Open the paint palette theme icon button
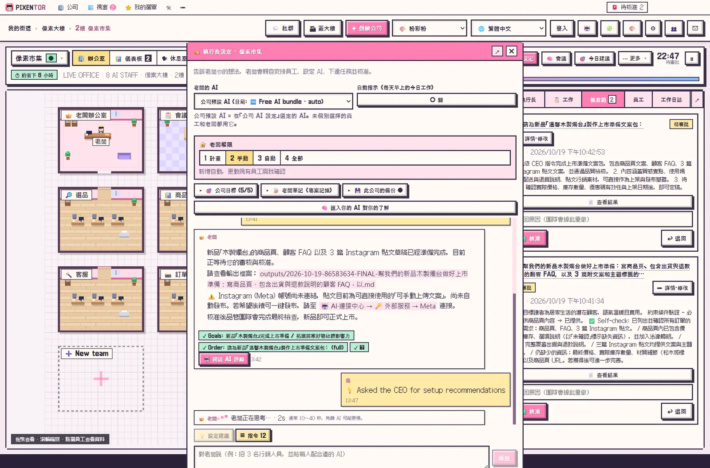 (x=631, y=28)
